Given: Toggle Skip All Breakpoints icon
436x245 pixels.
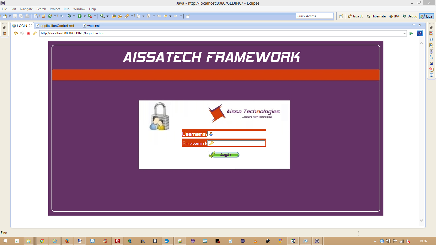Looking at the screenshot, I should [62, 16].
